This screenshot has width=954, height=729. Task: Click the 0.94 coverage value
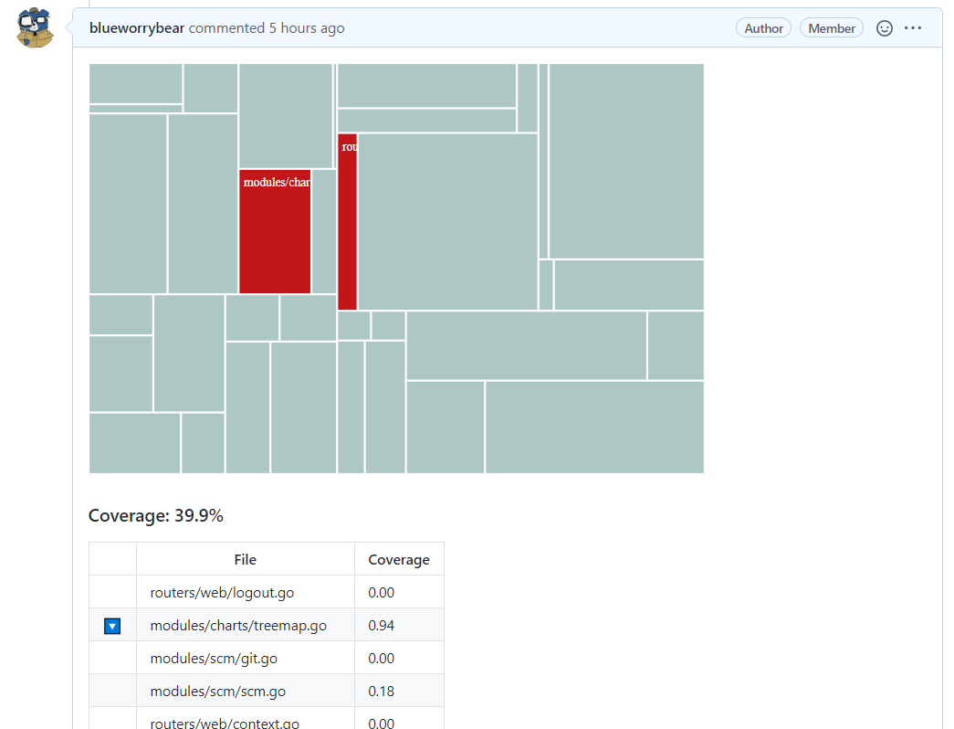click(x=382, y=626)
